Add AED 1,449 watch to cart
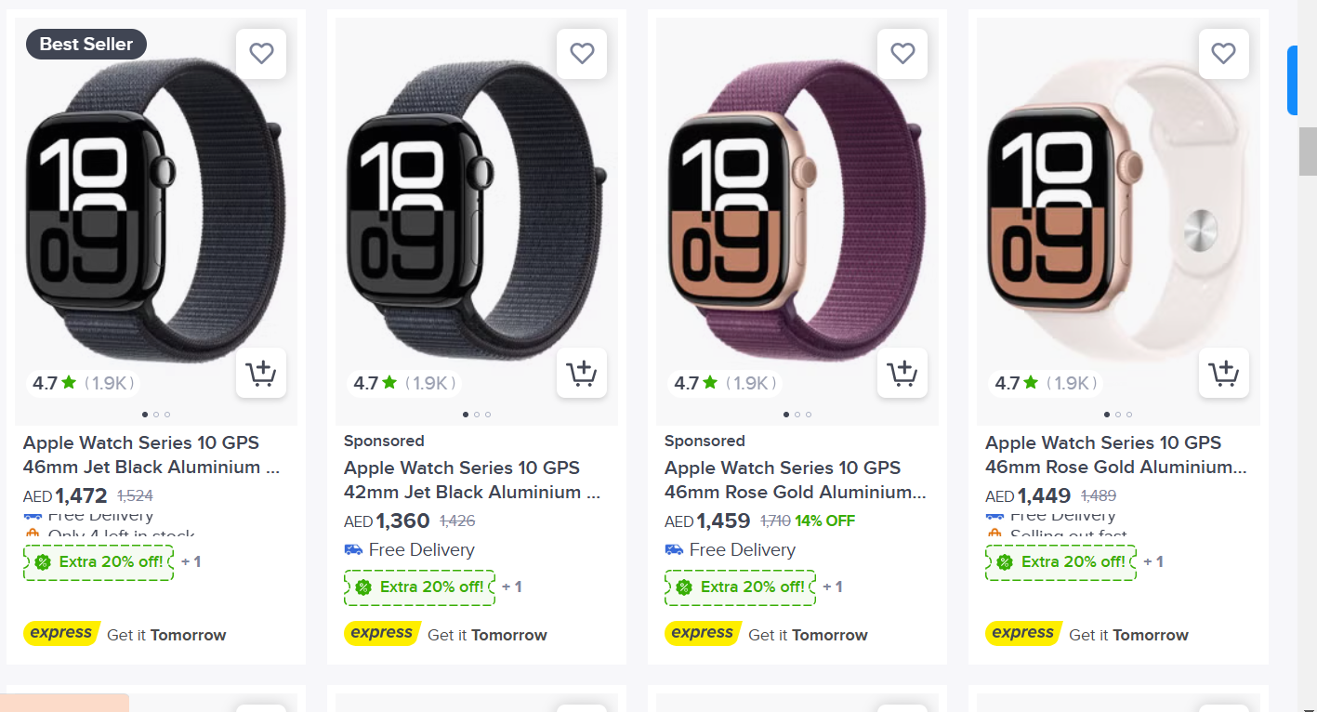The image size is (1317, 712). (1223, 373)
